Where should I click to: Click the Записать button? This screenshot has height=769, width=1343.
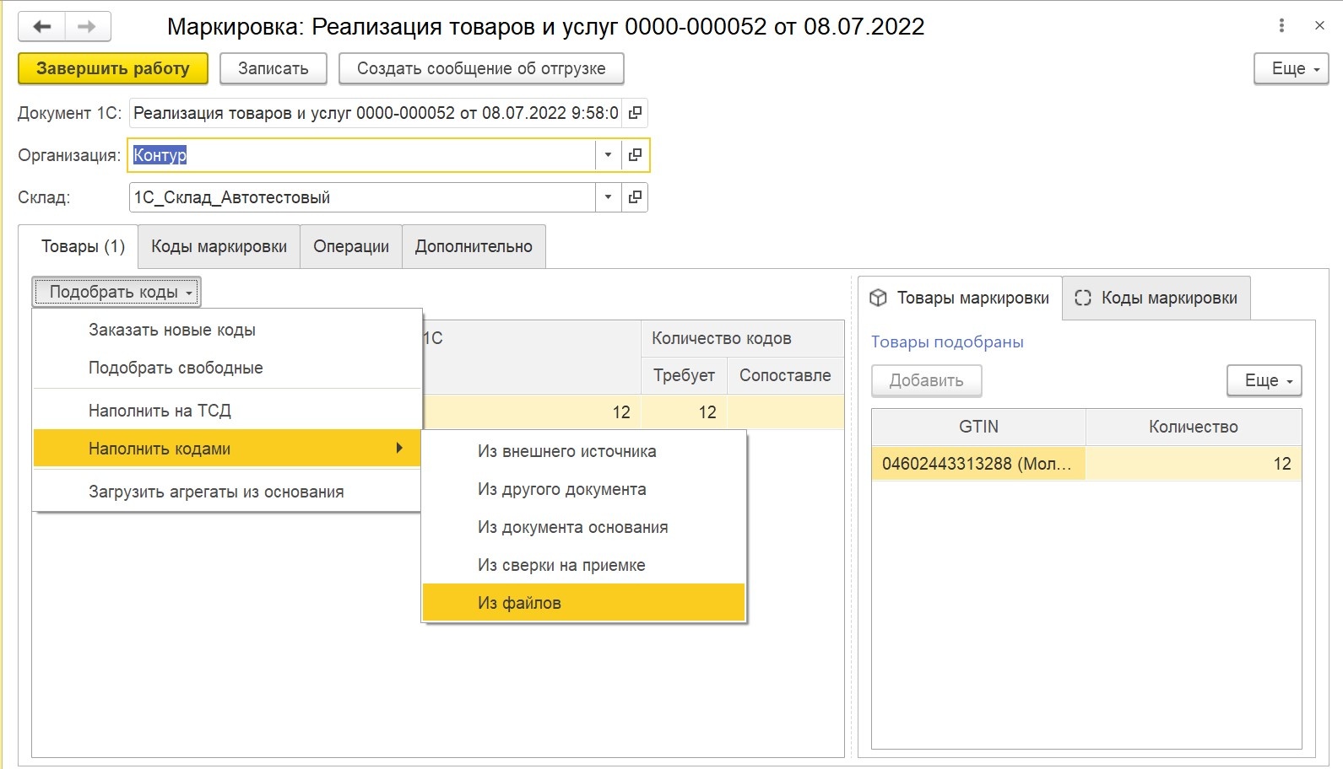coord(273,68)
